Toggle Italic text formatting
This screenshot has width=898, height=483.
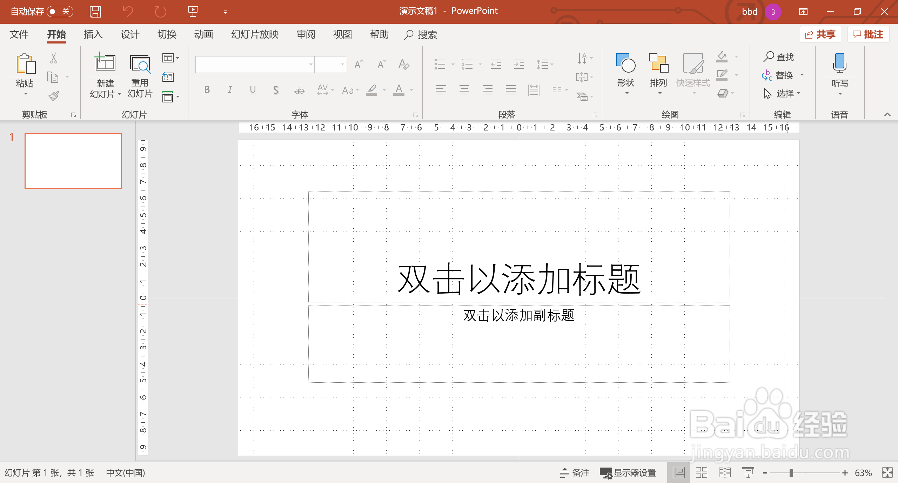[230, 90]
